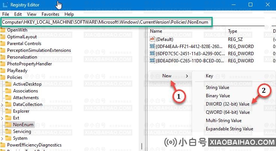This screenshot has height=151, width=276.
Task: Select the ActiveDesktop folder icon
Action: [x=8, y=84]
